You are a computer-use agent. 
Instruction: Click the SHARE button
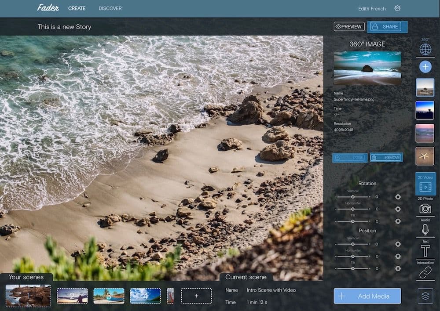(387, 27)
